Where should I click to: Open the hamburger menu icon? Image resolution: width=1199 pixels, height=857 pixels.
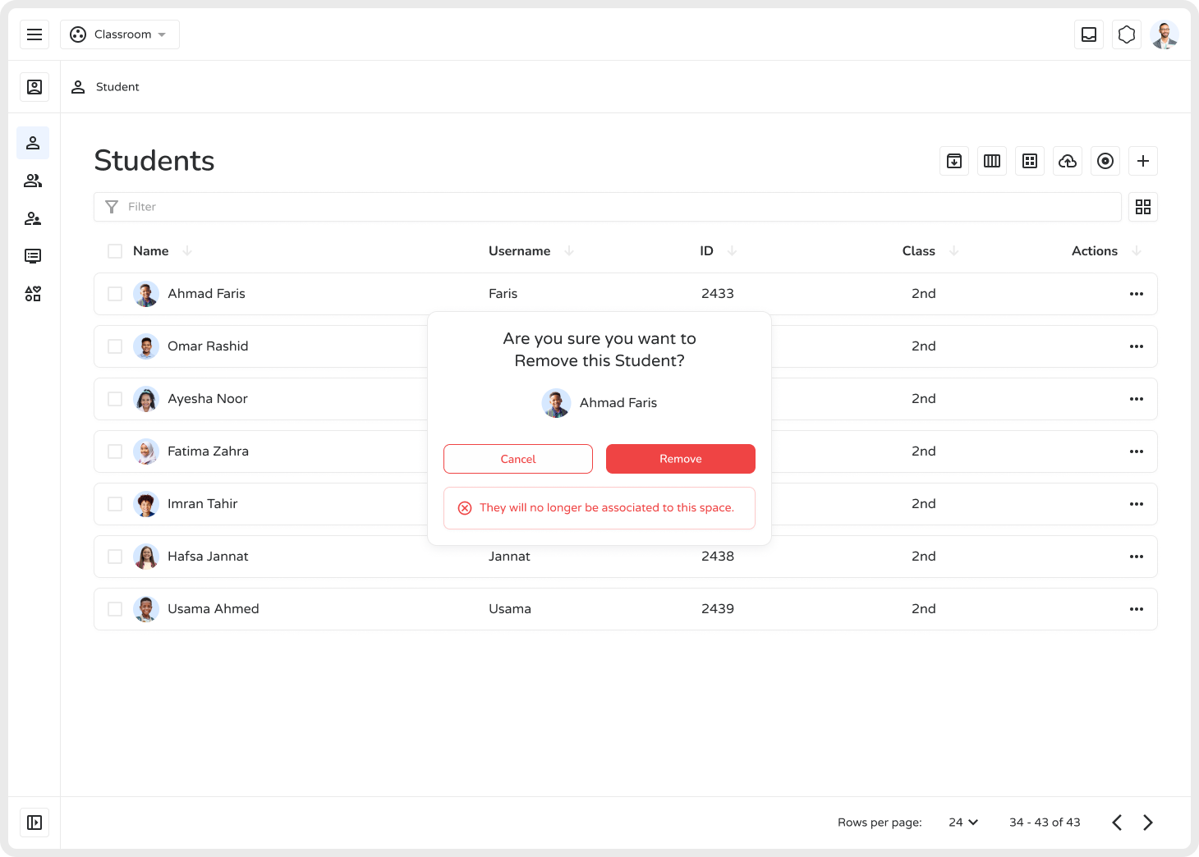pyautogui.click(x=34, y=34)
